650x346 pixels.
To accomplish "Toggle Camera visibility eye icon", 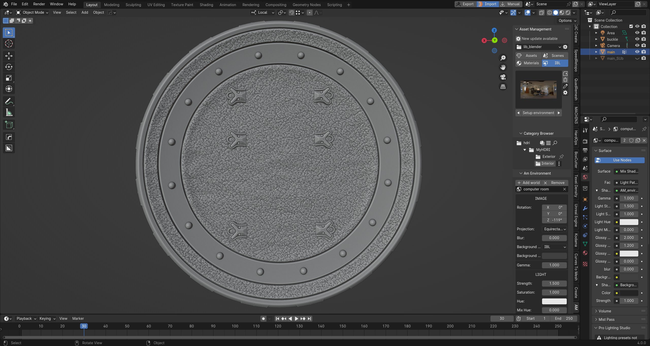I will 637,46.
